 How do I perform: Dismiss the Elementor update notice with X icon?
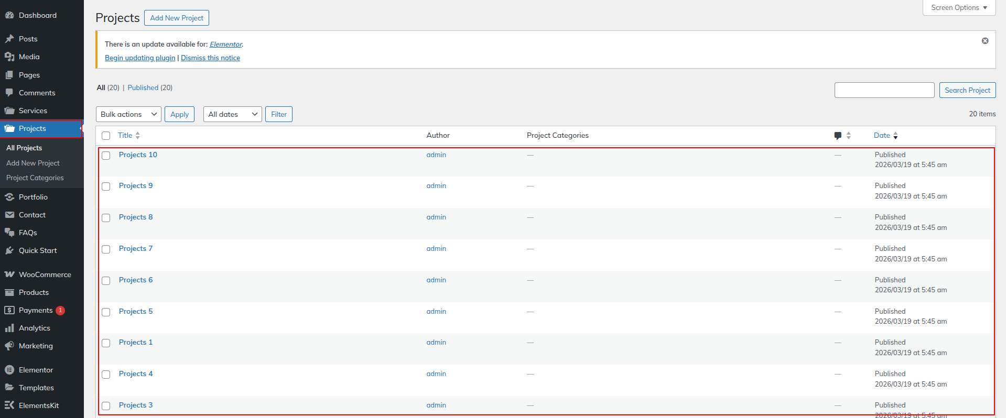[985, 41]
